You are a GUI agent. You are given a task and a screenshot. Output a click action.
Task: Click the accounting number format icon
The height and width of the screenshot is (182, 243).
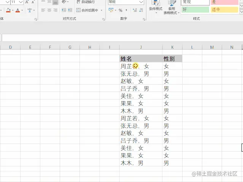click(111, 10)
